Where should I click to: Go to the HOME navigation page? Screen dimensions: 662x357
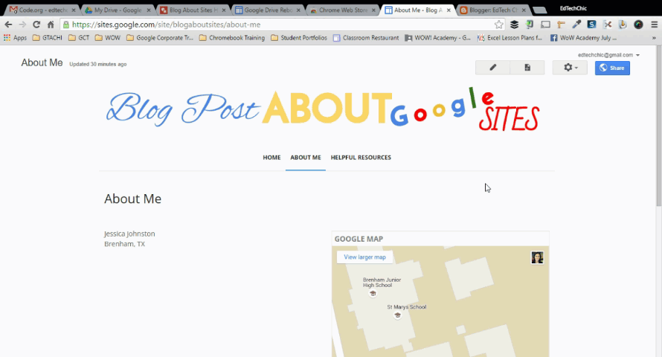[271, 158]
